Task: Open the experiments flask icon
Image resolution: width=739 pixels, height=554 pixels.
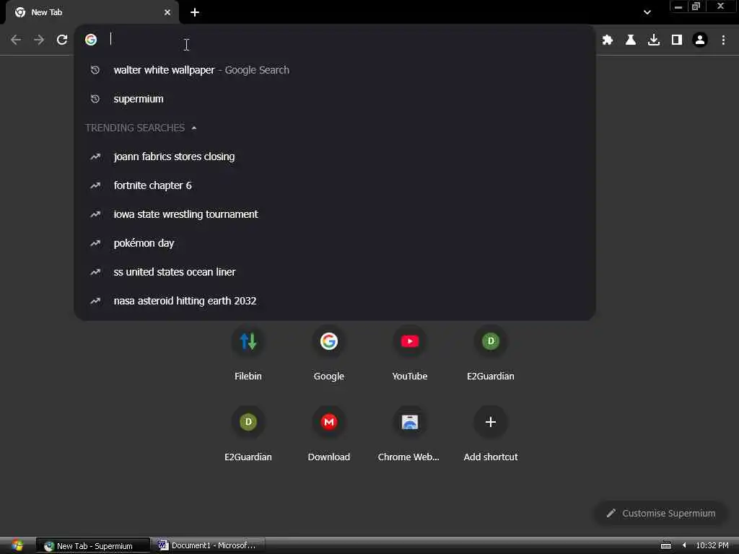Action: pos(631,40)
